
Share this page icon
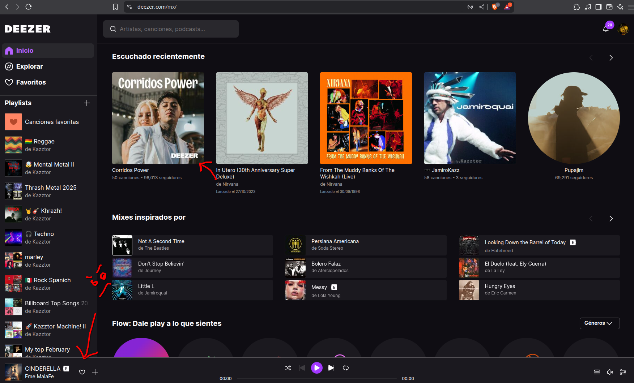[x=482, y=7]
